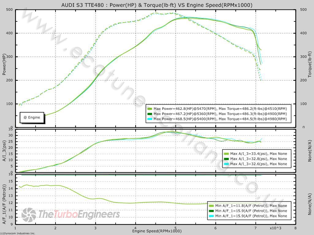Click the 'Torque(lb·ft)' axis label

point(310,64)
